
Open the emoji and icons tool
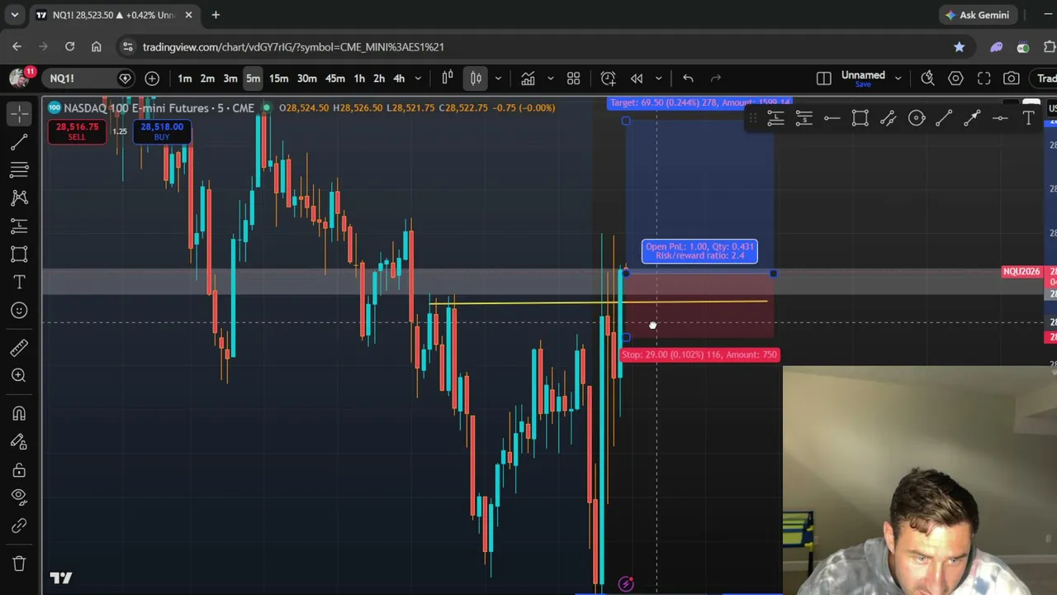click(19, 310)
